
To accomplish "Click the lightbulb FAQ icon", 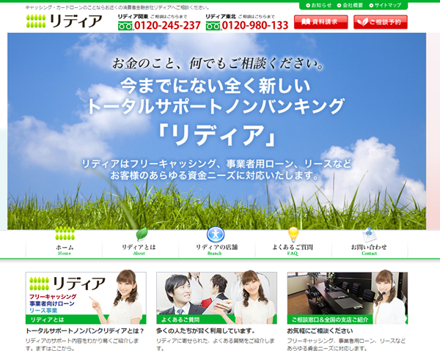I will [293, 234].
